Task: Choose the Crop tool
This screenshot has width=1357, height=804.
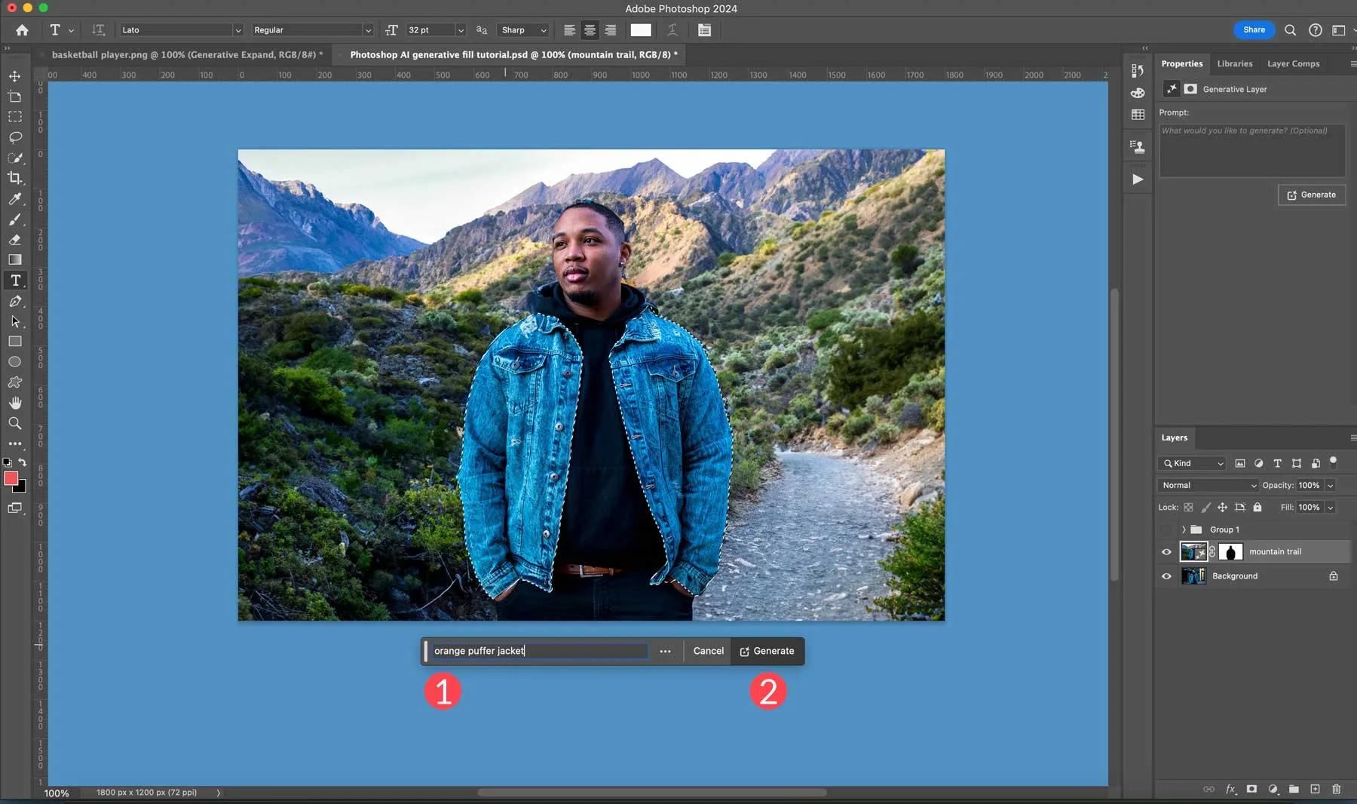Action: pyautogui.click(x=15, y=179)
